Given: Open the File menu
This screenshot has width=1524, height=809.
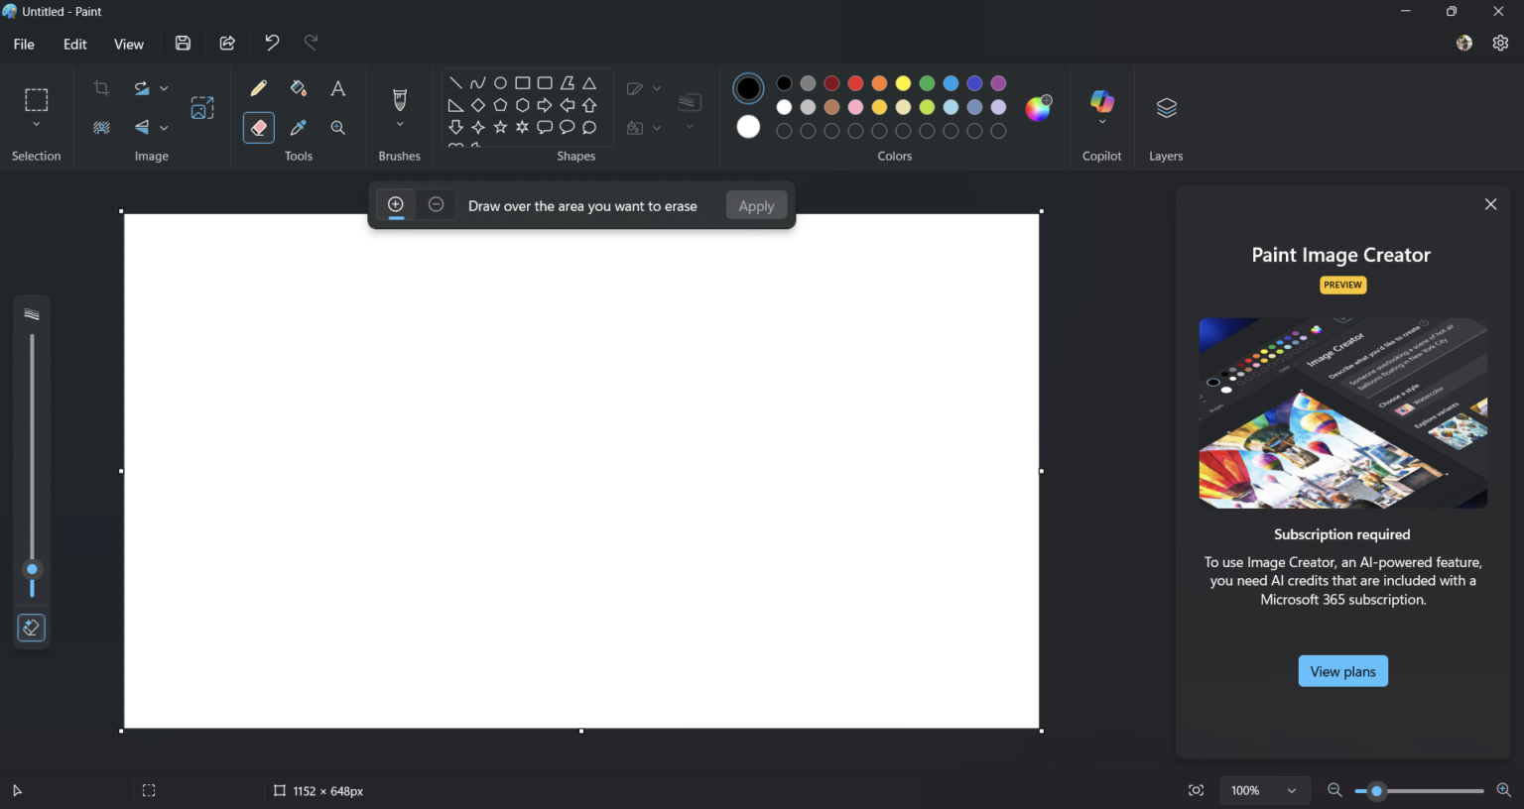Looking at the screenshot, I should [23, 44].
